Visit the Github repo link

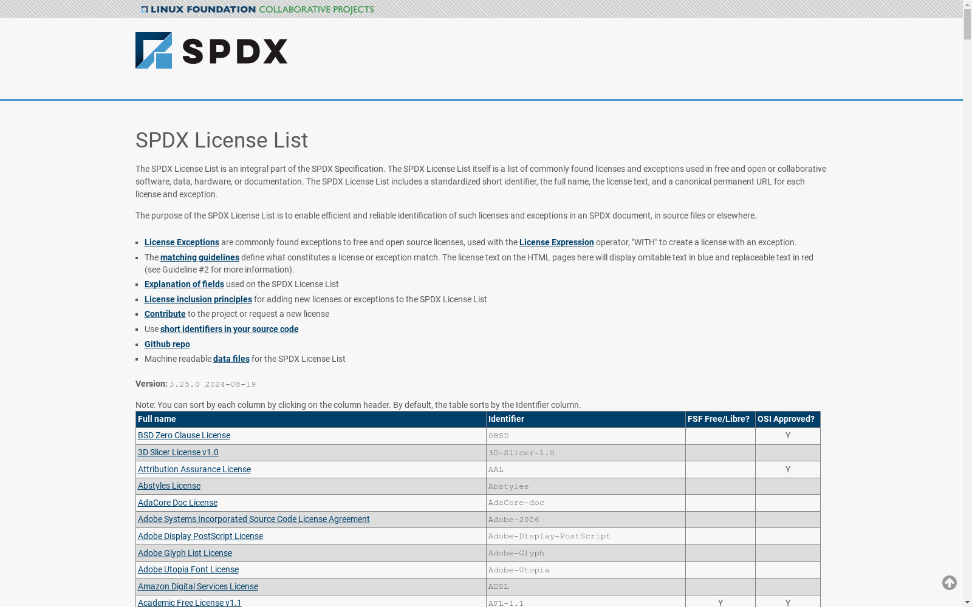167,344
